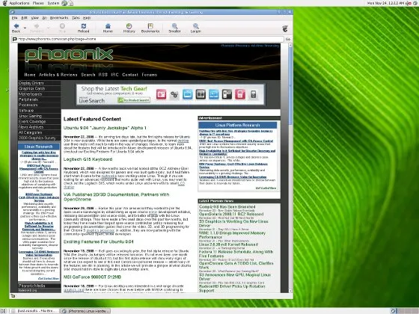Click the Smaller zoom-out button

pyautogui.click(x=174, y=28)
